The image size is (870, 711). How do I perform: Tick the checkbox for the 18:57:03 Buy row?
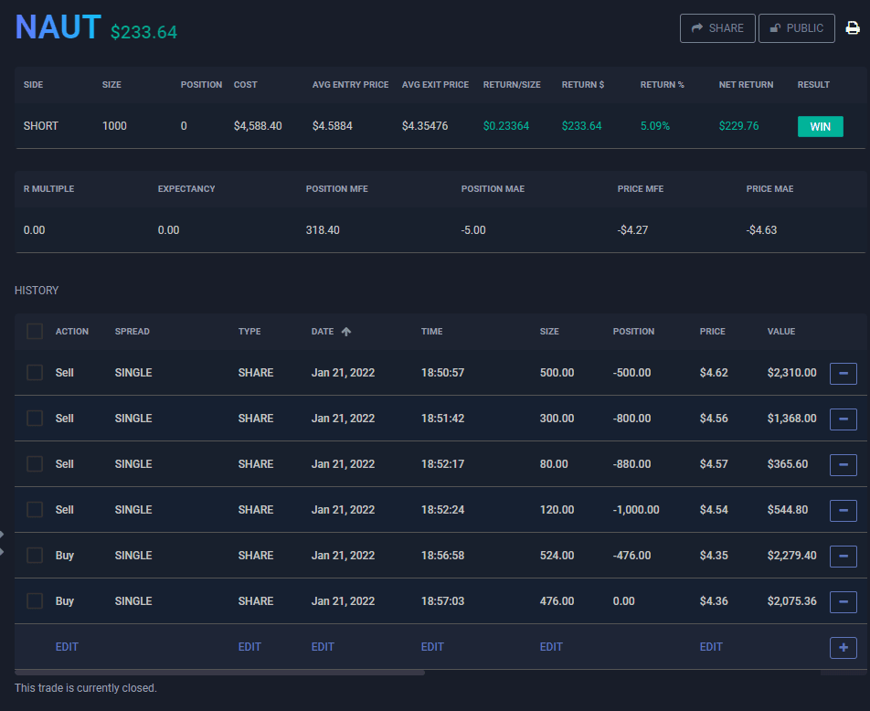coord(35,601)
